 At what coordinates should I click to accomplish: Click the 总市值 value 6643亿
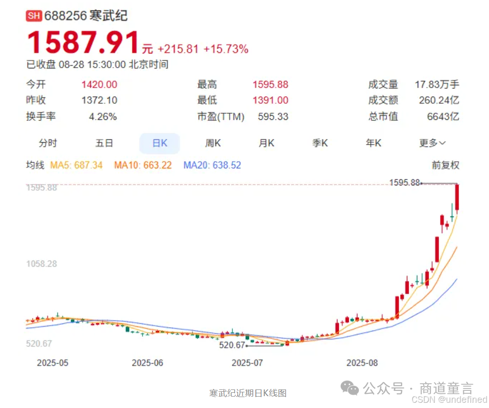pyautogui.click(x=443, y=117)
